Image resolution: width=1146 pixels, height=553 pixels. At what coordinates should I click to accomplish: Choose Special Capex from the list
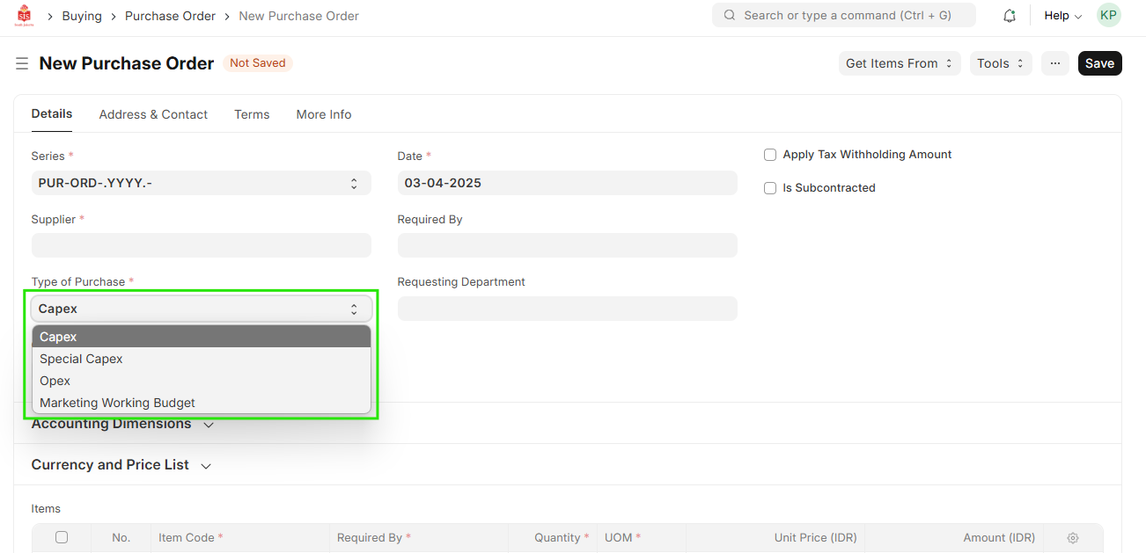click(x=81, y=359)
